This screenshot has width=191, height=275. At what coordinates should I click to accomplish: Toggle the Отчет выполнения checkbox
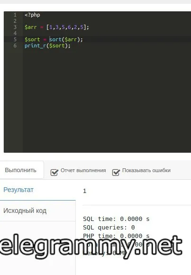[x=54, y=173]
